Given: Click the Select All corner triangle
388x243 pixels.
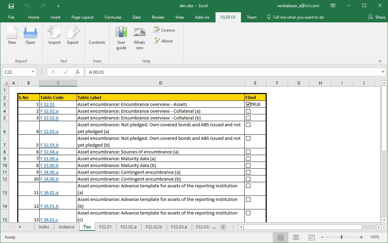Looking at the screenshot, I should (5, 83).
